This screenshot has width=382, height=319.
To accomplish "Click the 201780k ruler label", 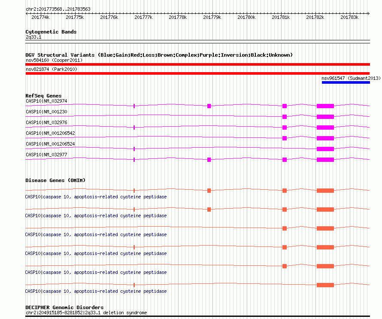I will (246, 17).
